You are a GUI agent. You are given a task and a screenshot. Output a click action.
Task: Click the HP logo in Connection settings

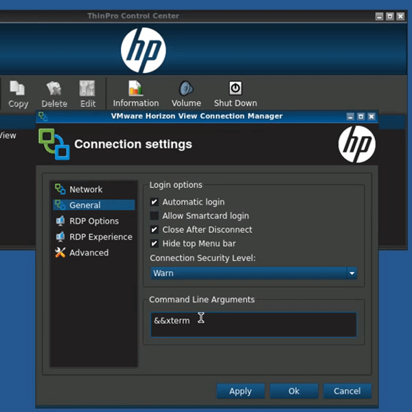click(x=356, y=144)
